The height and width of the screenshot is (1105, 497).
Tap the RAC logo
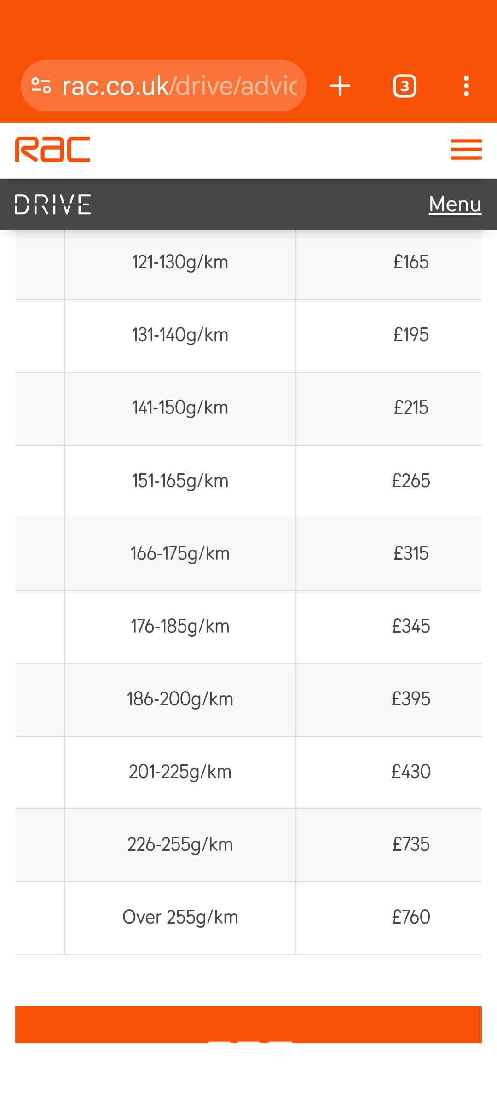[x=52, y=150]
